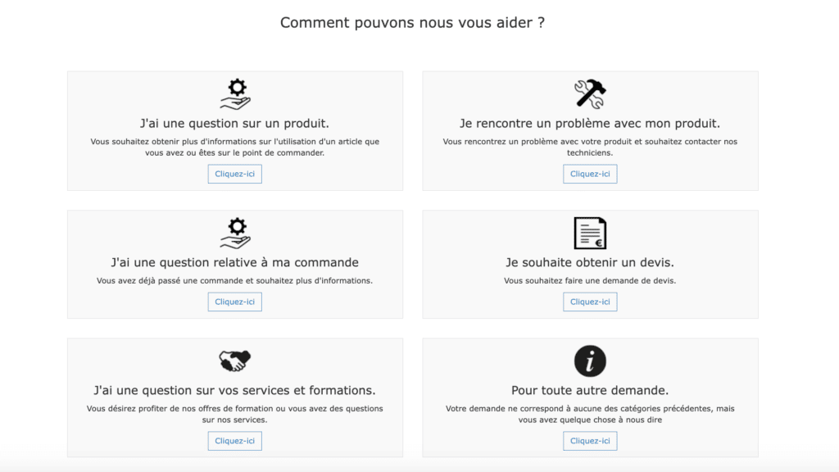Select heading "Je rencontre un problème avec mon produit."

pyautogui.click(x=590, y=124)
